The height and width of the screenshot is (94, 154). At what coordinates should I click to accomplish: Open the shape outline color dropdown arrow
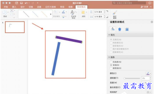tap(66, 12)
